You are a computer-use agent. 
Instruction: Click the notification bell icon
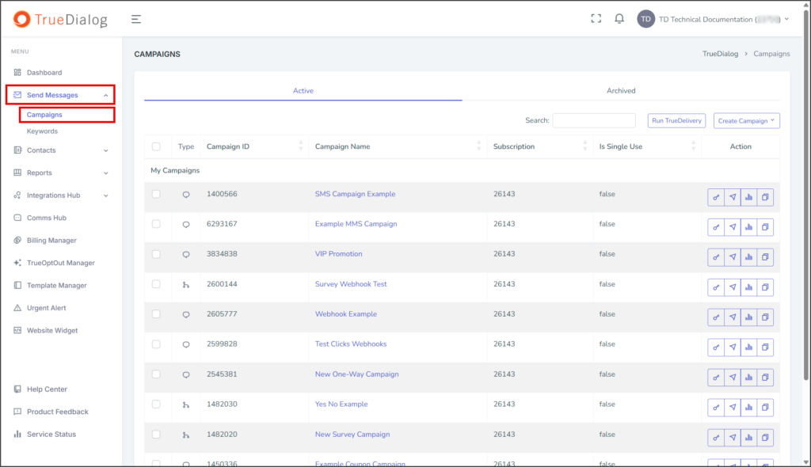pos(619,19)
